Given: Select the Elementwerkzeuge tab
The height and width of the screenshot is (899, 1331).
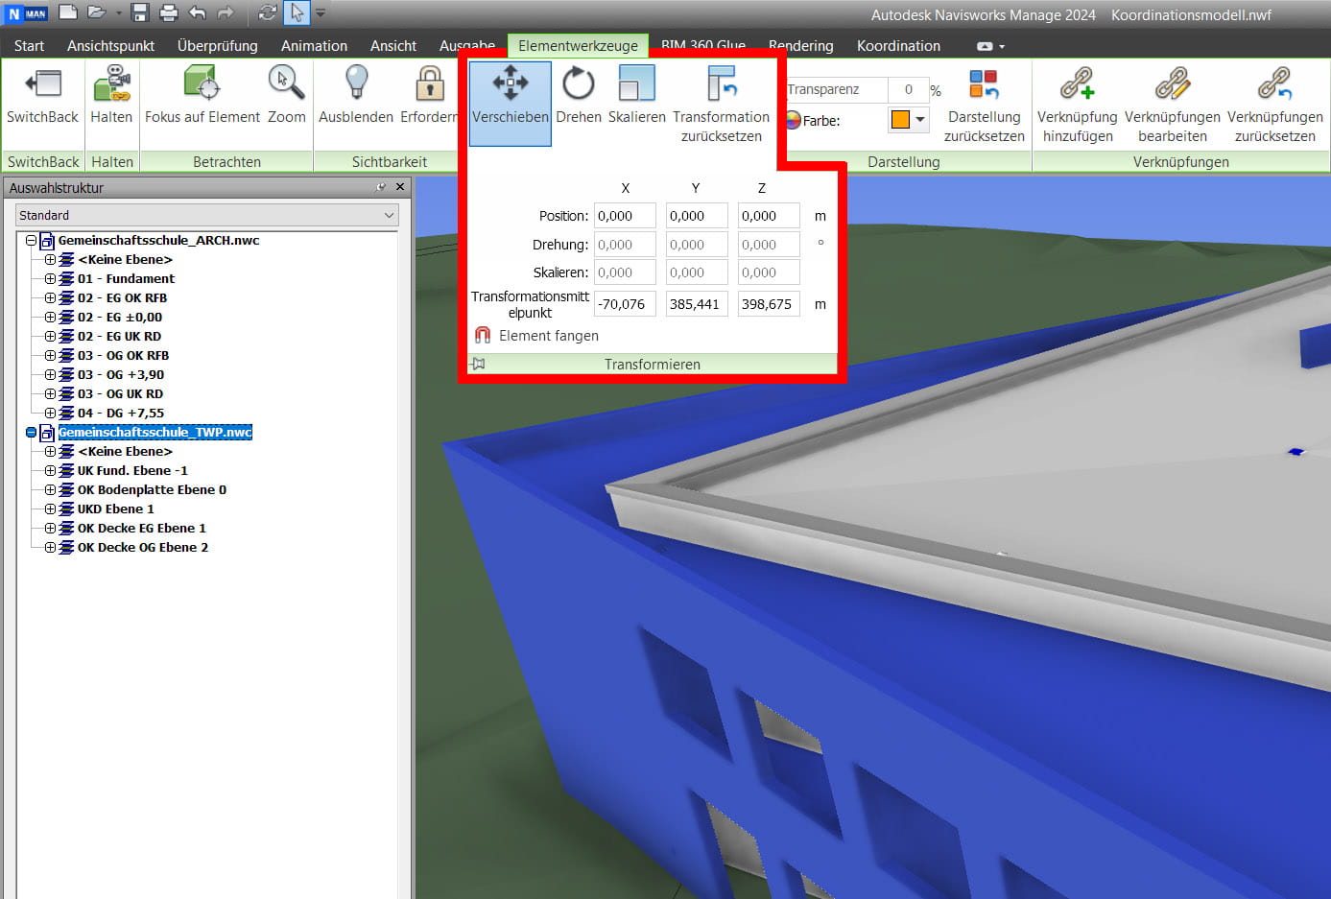Looking at the screenshot, I should click(x=578, y=45).
